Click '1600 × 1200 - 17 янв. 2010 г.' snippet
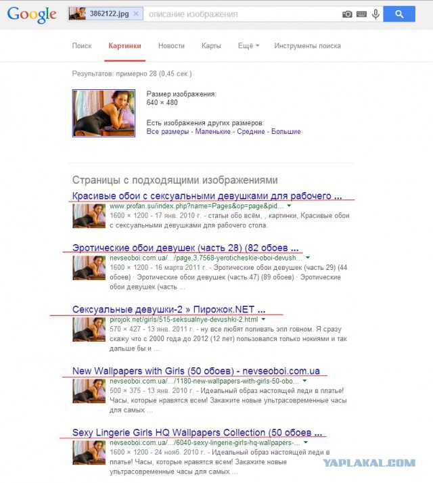The image size is (433, 483). click(x=156, y=216)
